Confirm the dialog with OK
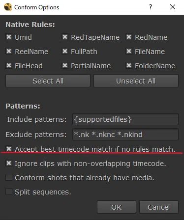 117,207
